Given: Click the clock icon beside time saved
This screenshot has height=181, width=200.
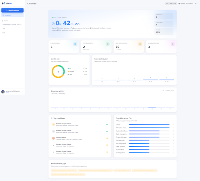Looking at the screenshot, I should tap(53, 24).
